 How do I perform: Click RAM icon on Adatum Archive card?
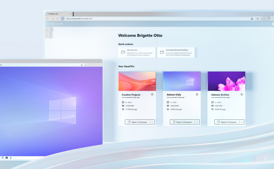click(212, 106)
